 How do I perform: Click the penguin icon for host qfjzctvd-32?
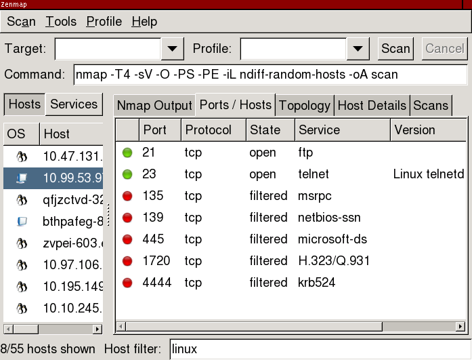(22, 200)
